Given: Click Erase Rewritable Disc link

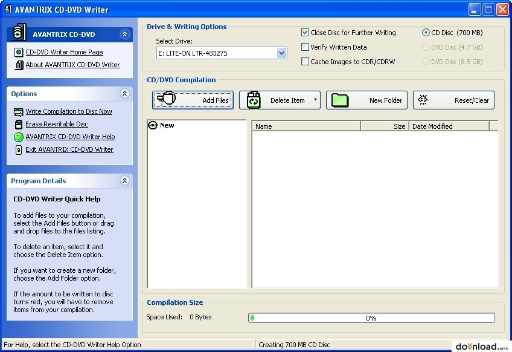Looking at the screenshot, I should [57, 124].
